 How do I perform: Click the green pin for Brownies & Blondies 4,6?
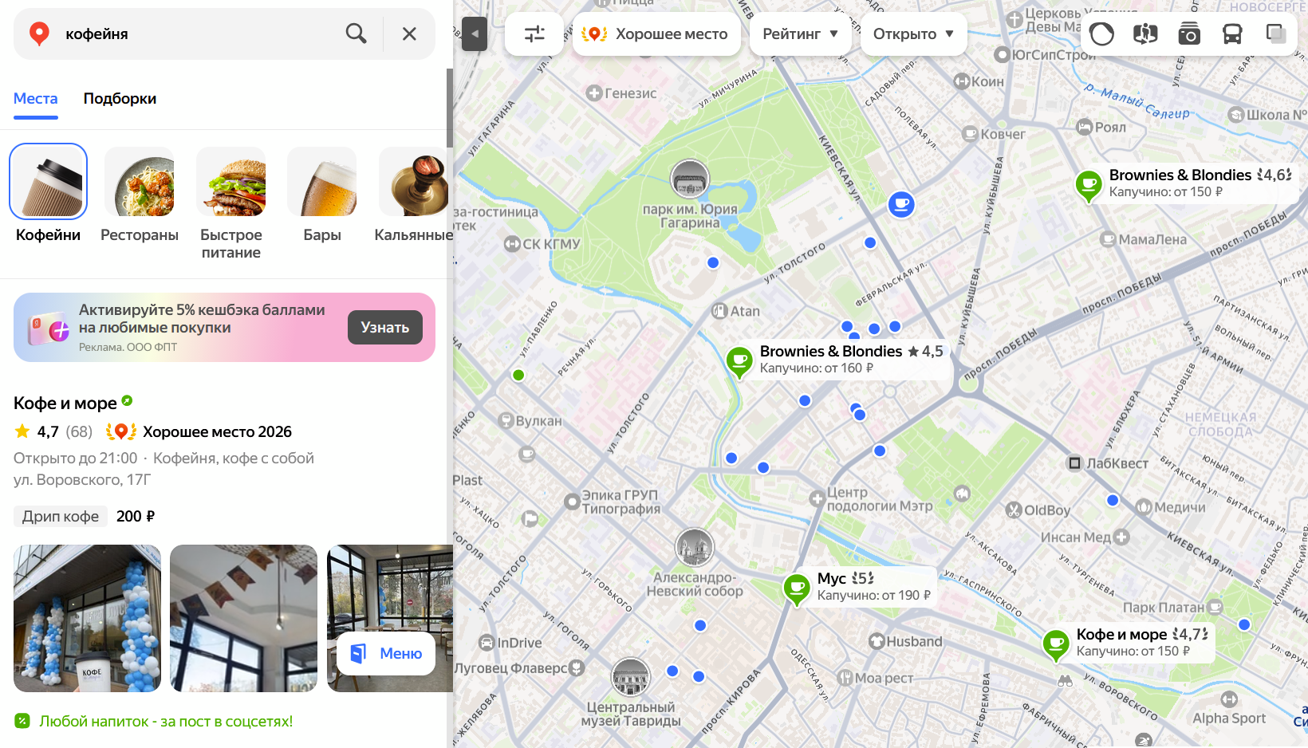1089,186
